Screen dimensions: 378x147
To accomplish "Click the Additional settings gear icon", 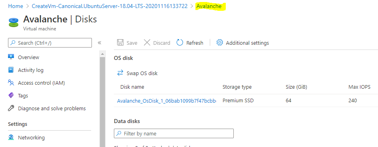I will [x=220, y=43].
